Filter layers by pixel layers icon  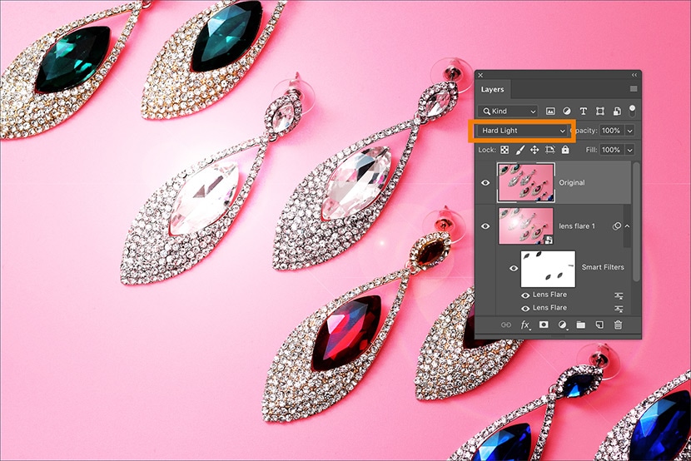[550, 111]
